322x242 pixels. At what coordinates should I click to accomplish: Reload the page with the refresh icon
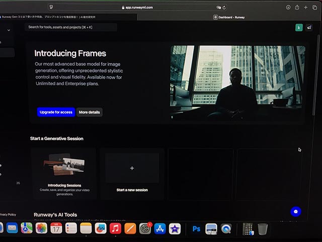224,8
